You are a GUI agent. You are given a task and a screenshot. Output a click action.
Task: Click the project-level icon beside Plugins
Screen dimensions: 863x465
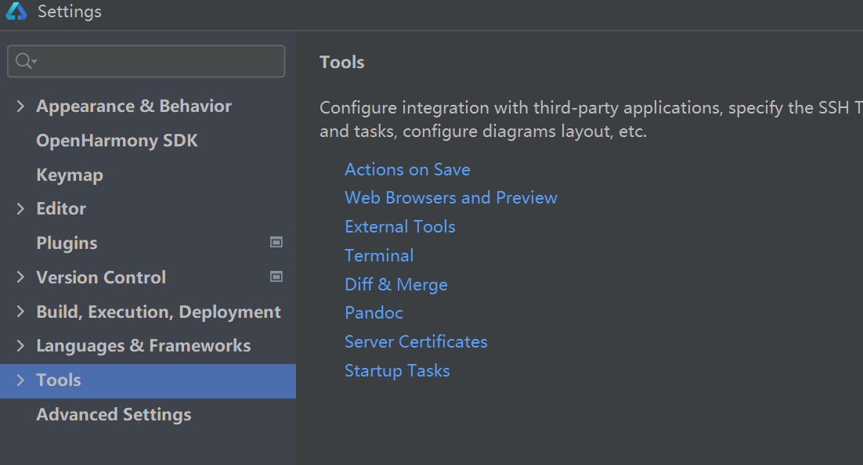pos(276,242)
